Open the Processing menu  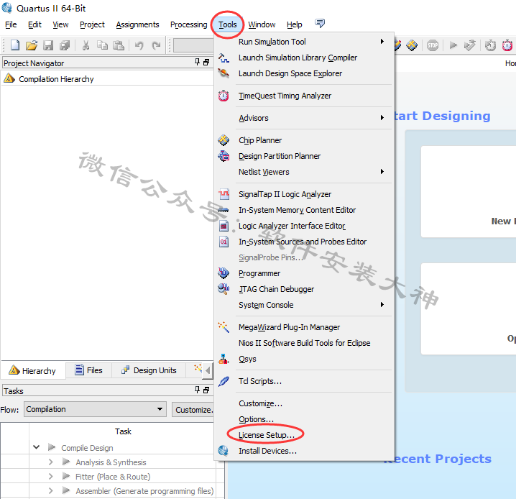click(x=188, y=24)
